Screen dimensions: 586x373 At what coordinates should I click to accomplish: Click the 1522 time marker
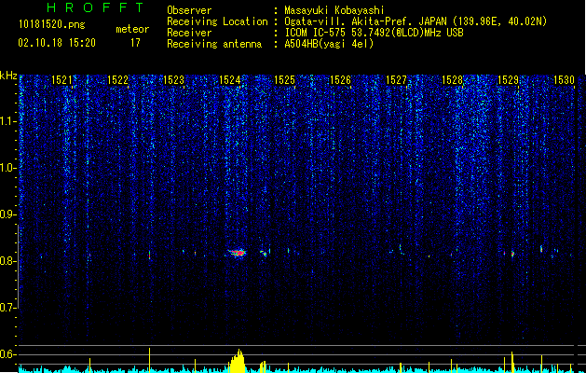117,80
